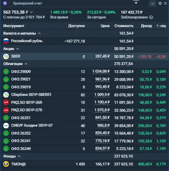
Task: Close the Брокерский счет widget
Action: point(166,3)
